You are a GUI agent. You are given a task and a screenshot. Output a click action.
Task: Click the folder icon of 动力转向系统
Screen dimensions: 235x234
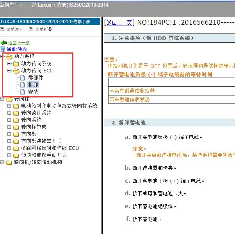(16, 64)
